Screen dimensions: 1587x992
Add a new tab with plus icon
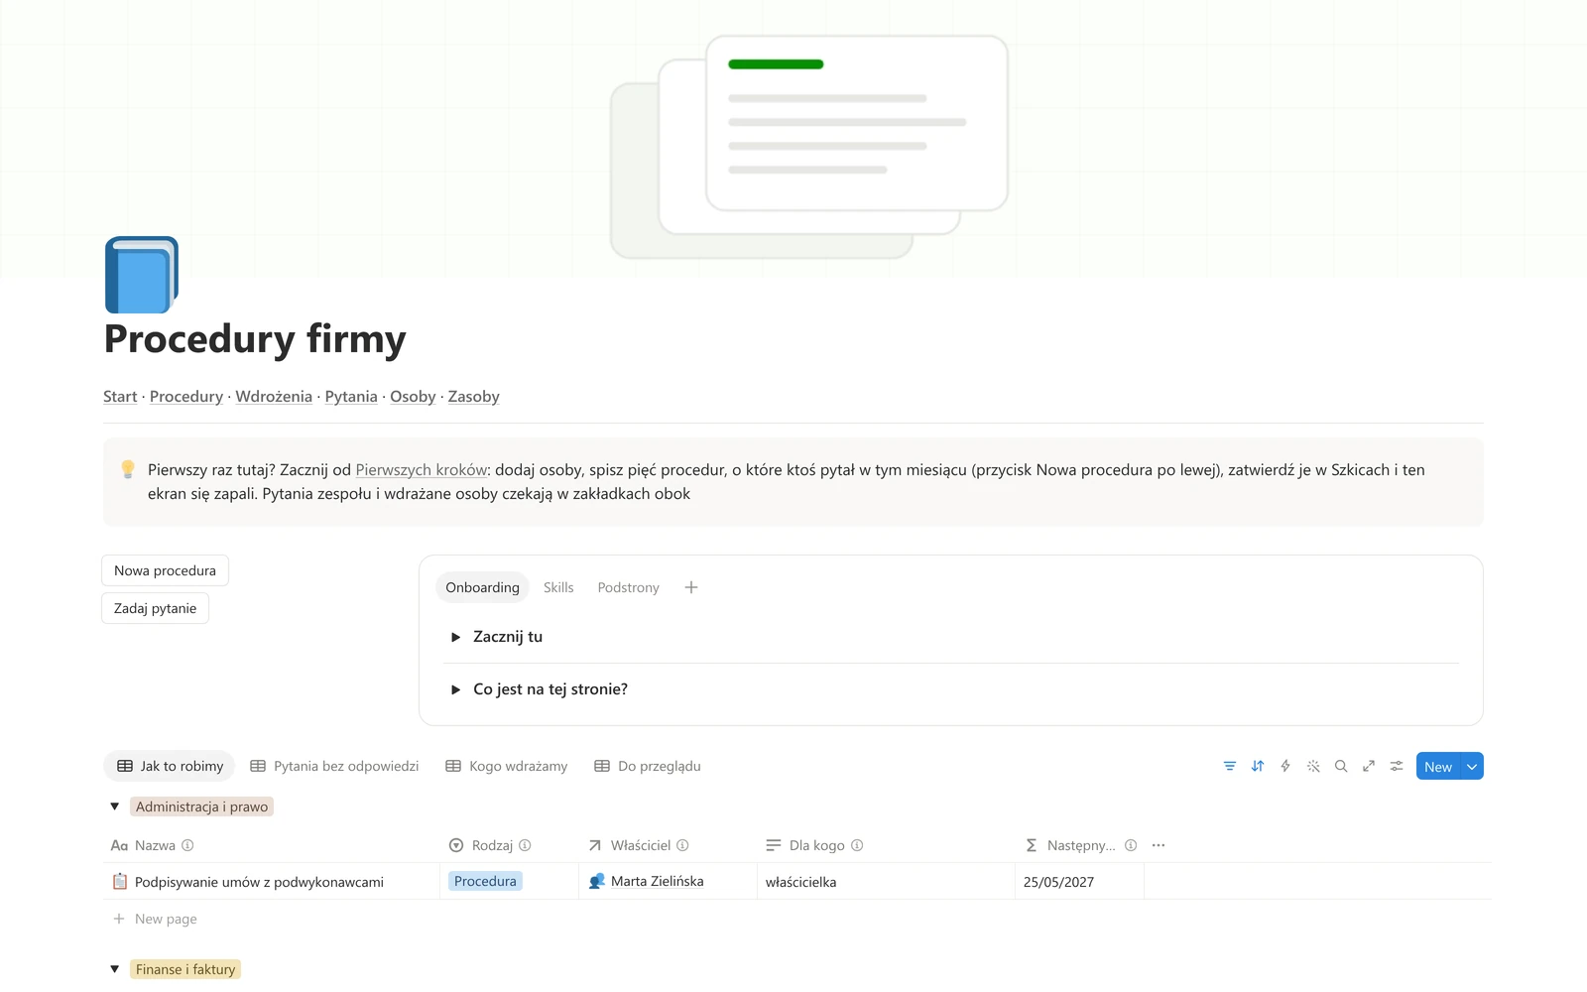tap(691, 587)
